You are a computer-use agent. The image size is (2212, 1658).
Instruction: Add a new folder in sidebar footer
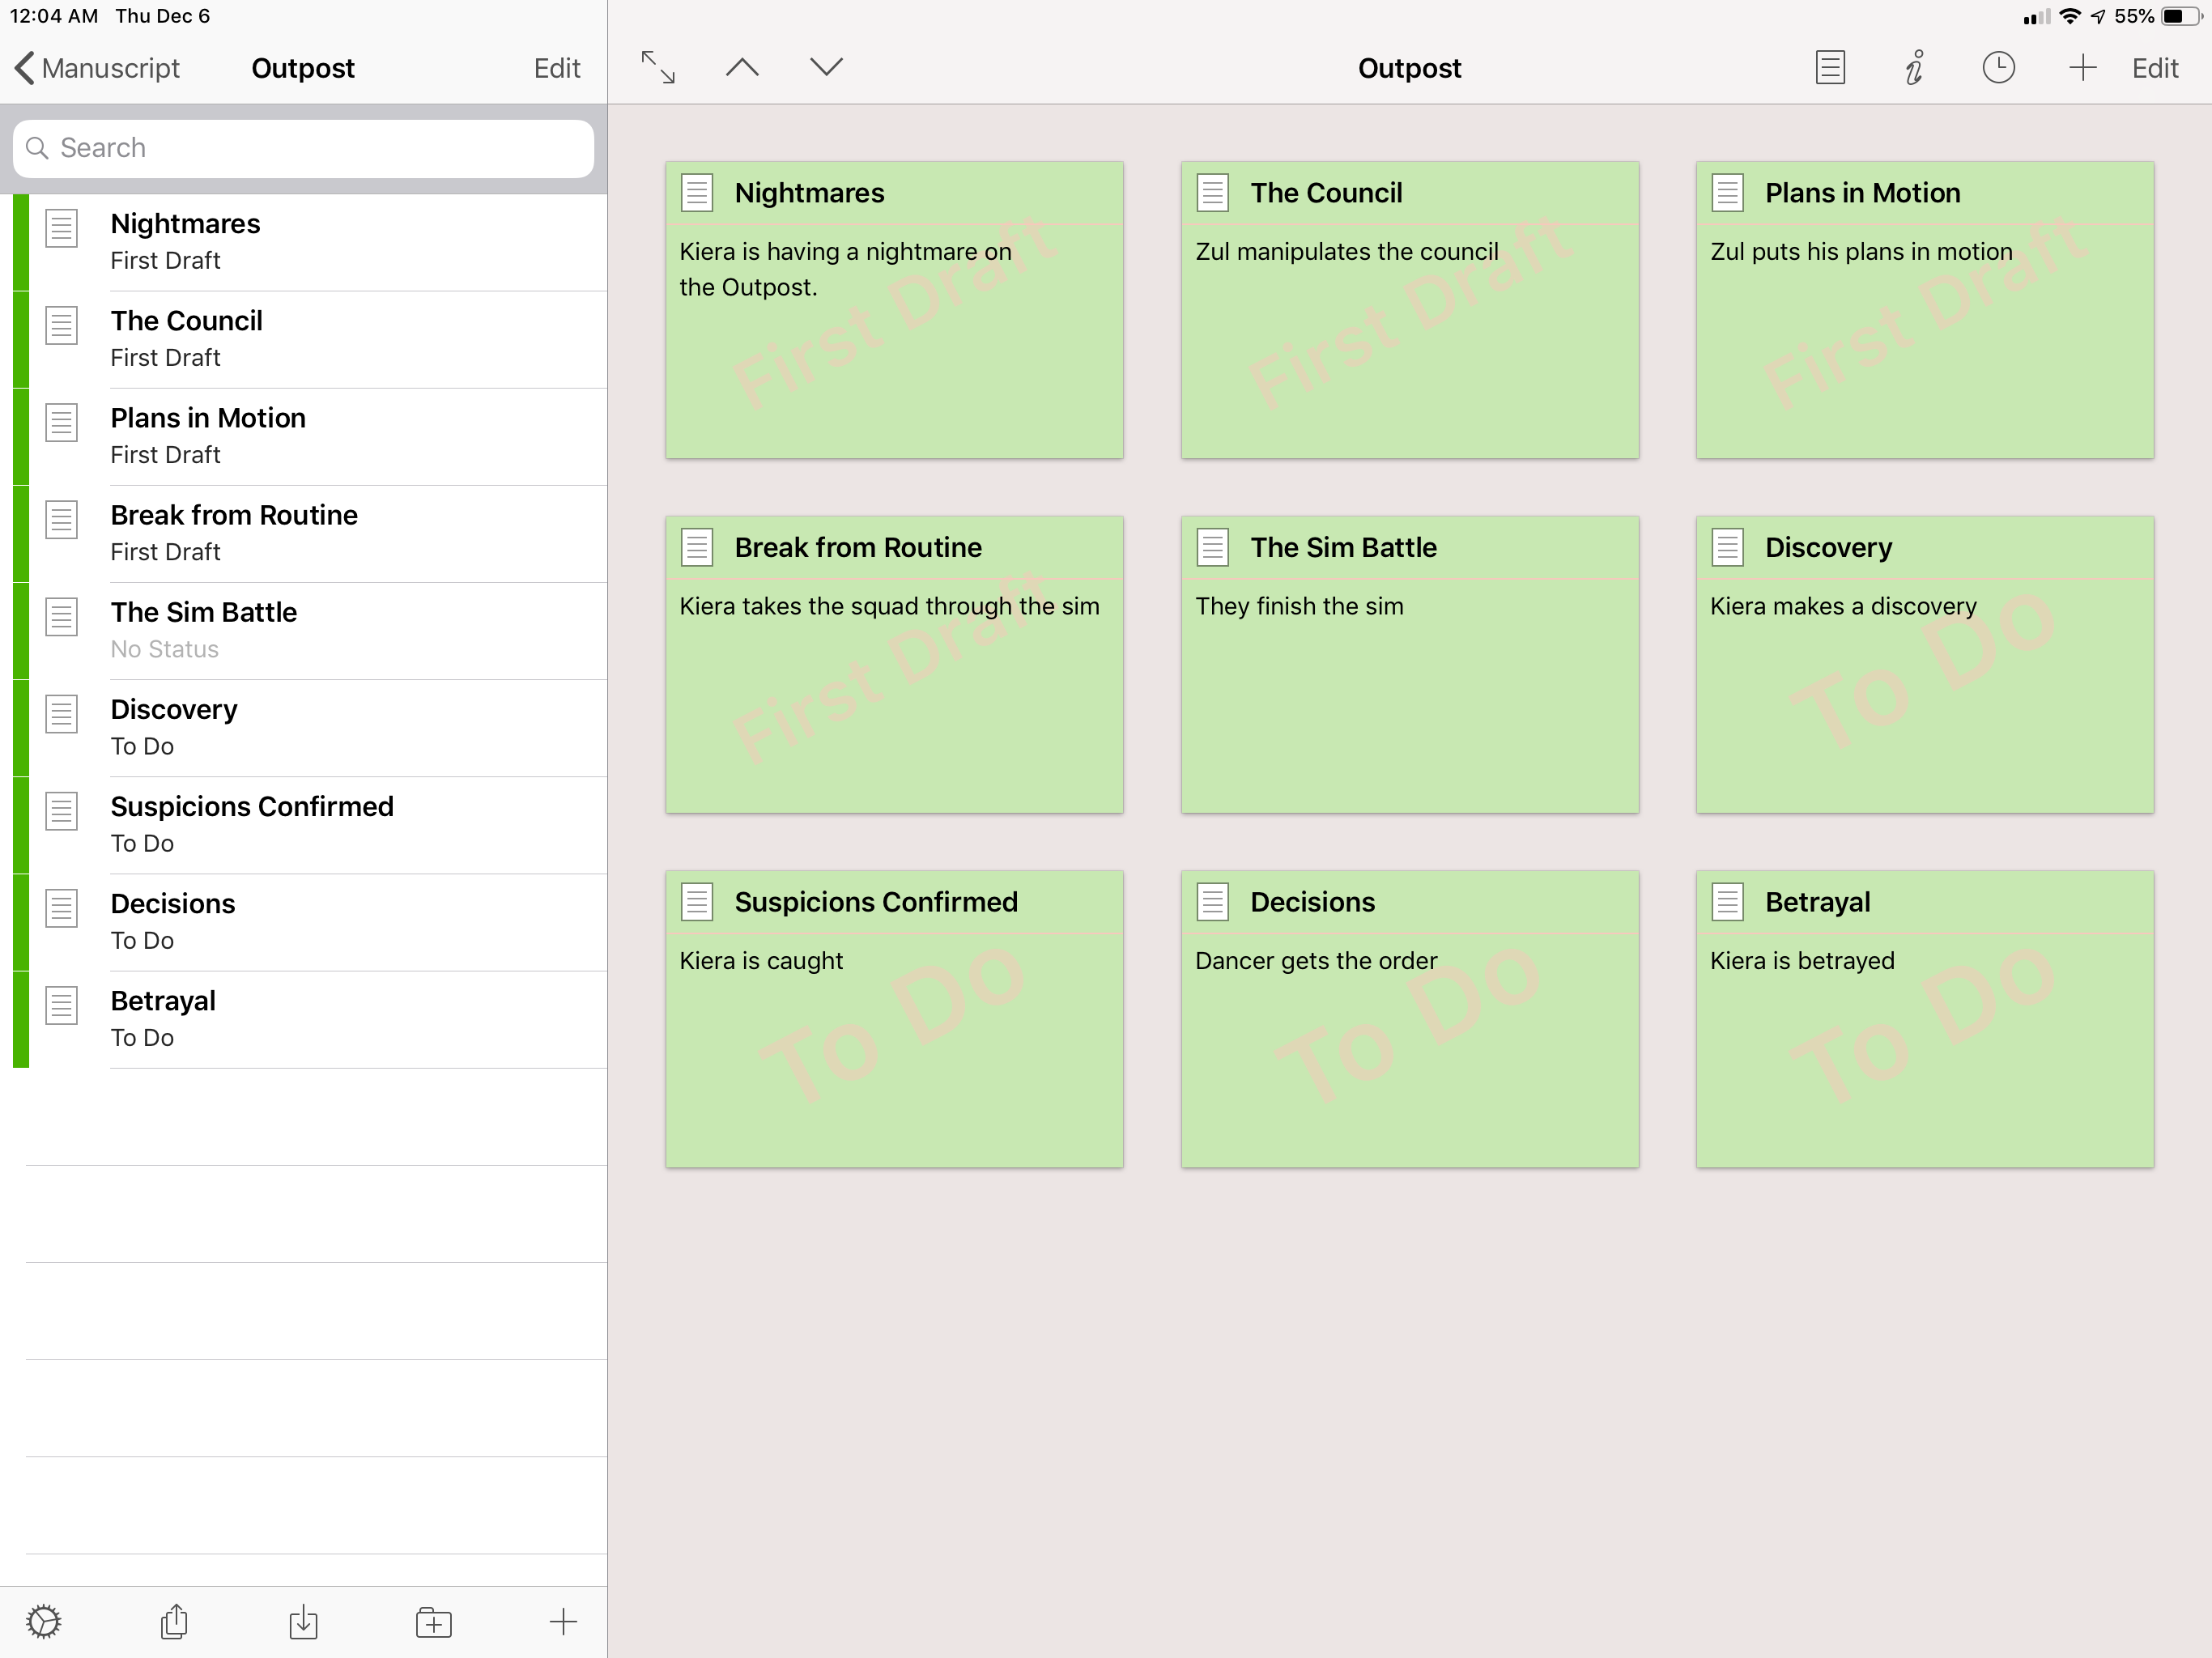point(433,1621)
